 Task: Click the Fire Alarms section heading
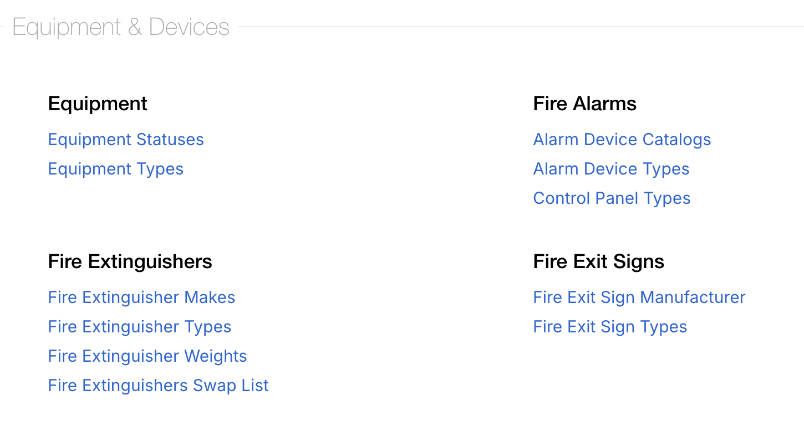(584, 104)
